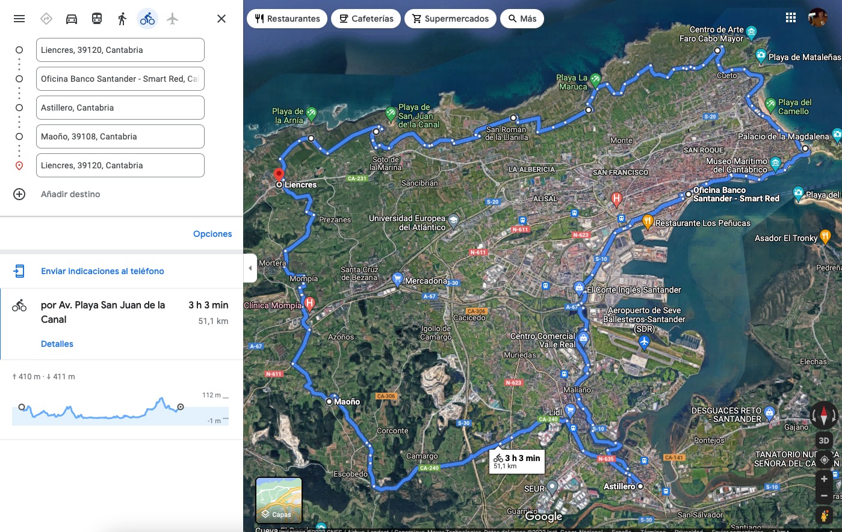The height and width of the screenshot is (532, 842).
Task: Open the hamburger main menu
Action: pyautogui.click(x=19, y=19)
